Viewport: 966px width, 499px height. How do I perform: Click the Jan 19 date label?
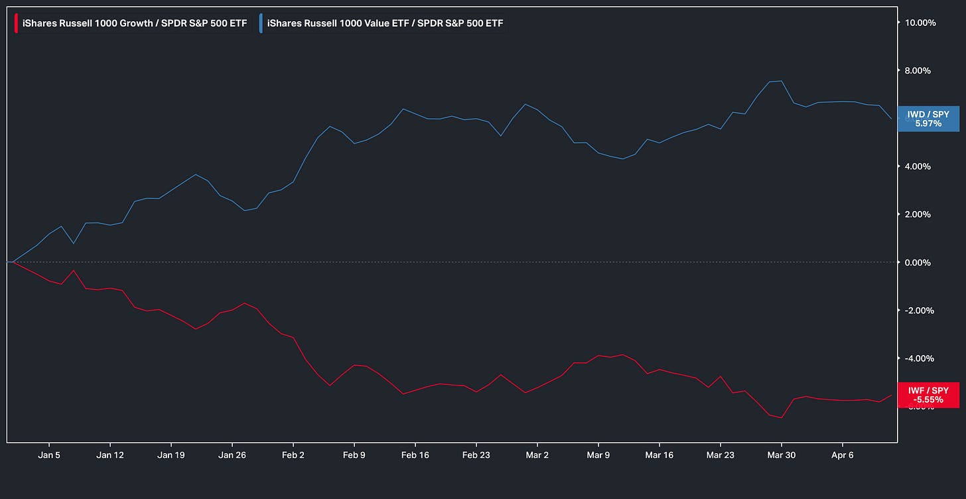[x=171, y=455]
